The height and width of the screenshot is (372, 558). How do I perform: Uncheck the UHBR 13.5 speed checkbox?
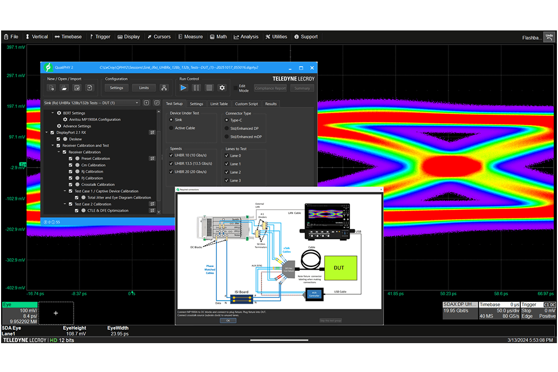[171, 163]
